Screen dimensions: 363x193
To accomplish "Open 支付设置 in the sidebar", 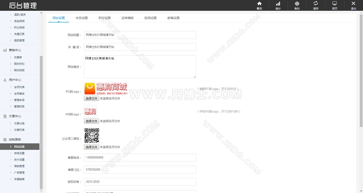I will (20, 160).
